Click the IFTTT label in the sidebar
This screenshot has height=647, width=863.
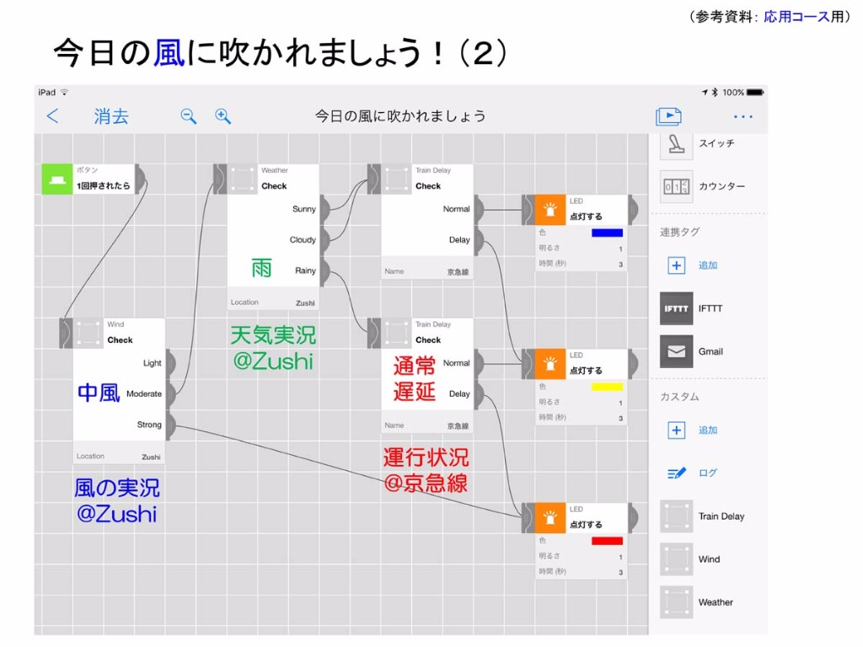[x=710, y=308]
